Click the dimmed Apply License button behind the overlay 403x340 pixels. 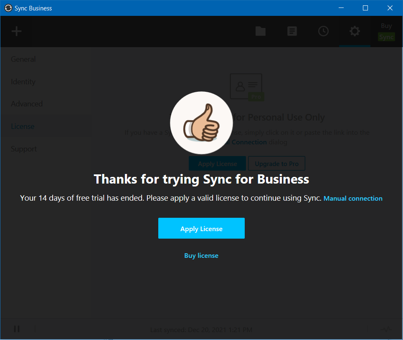point(217,164)
